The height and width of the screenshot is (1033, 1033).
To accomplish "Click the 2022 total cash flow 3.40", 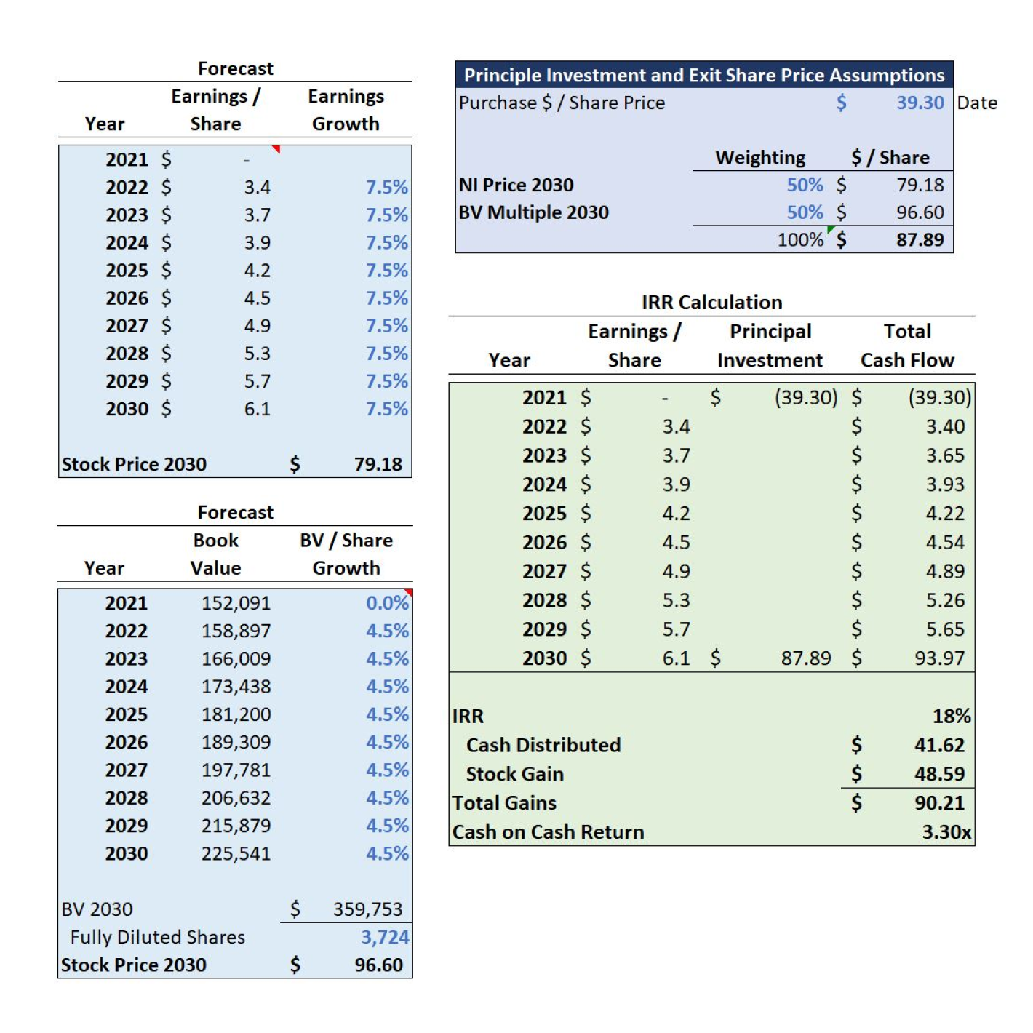I will click(x=945, y=426).
